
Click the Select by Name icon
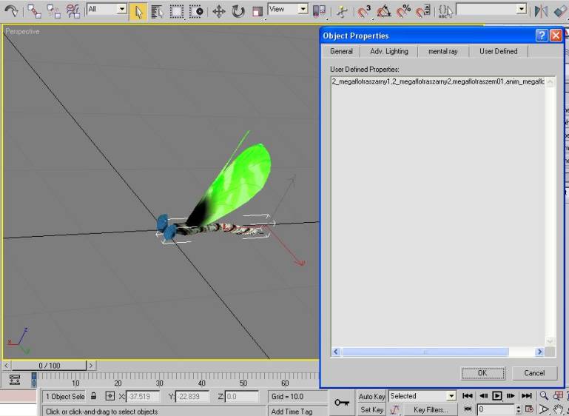click(157, 11)
